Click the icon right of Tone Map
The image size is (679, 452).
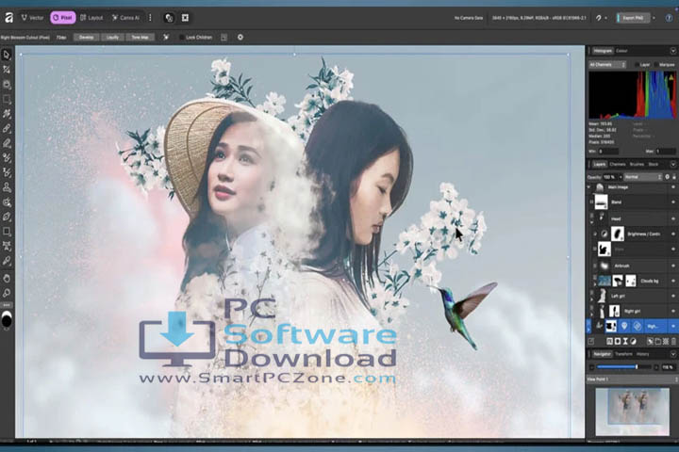pyautogui.click(x=166, y=38)
